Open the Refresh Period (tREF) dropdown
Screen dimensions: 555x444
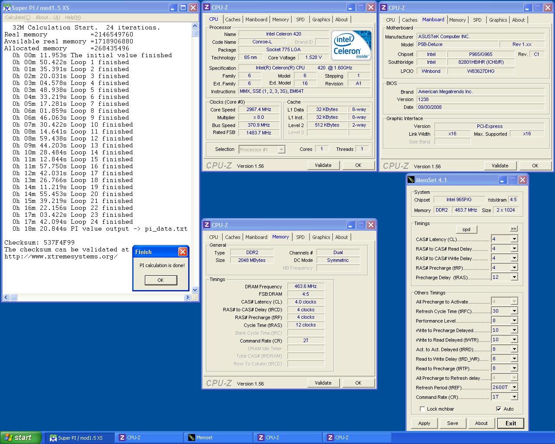click(x=514, y=388)
